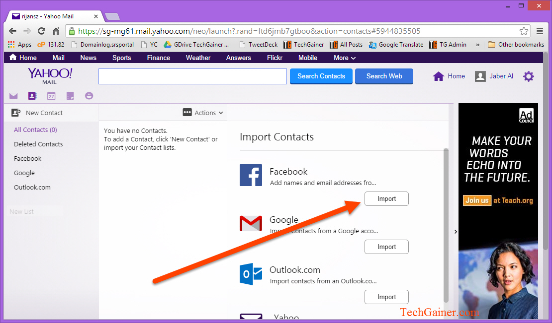552x323 pixels.
Task: Open Yahoo settings gear
Action: click(x=528, y=76)
